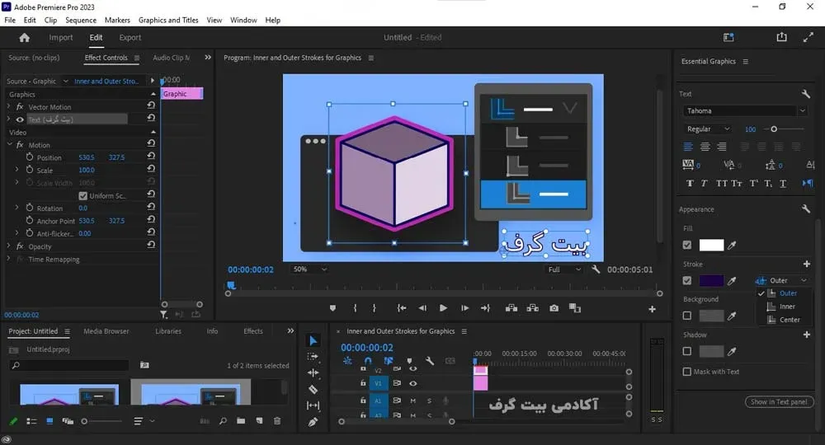Uncheck the Fill checkbox

click(x=686, y=245)
